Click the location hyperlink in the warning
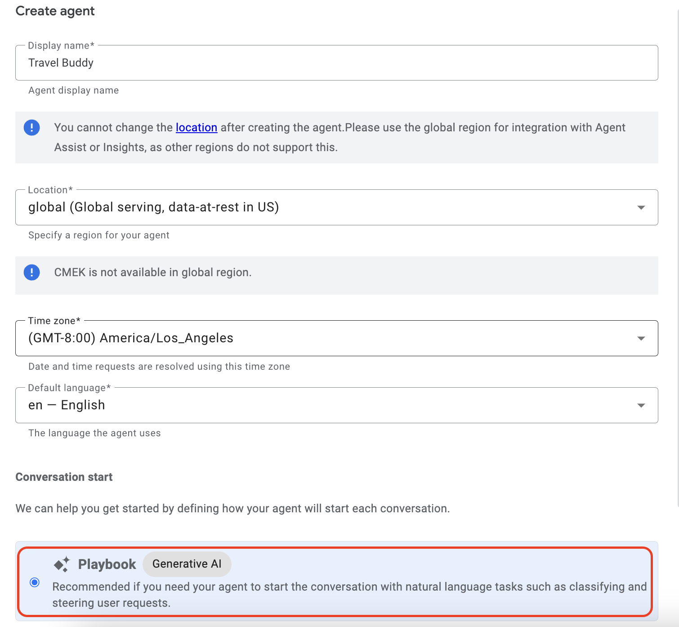The image size is (679, 627). pyautogui.click(x=196, y=127)
